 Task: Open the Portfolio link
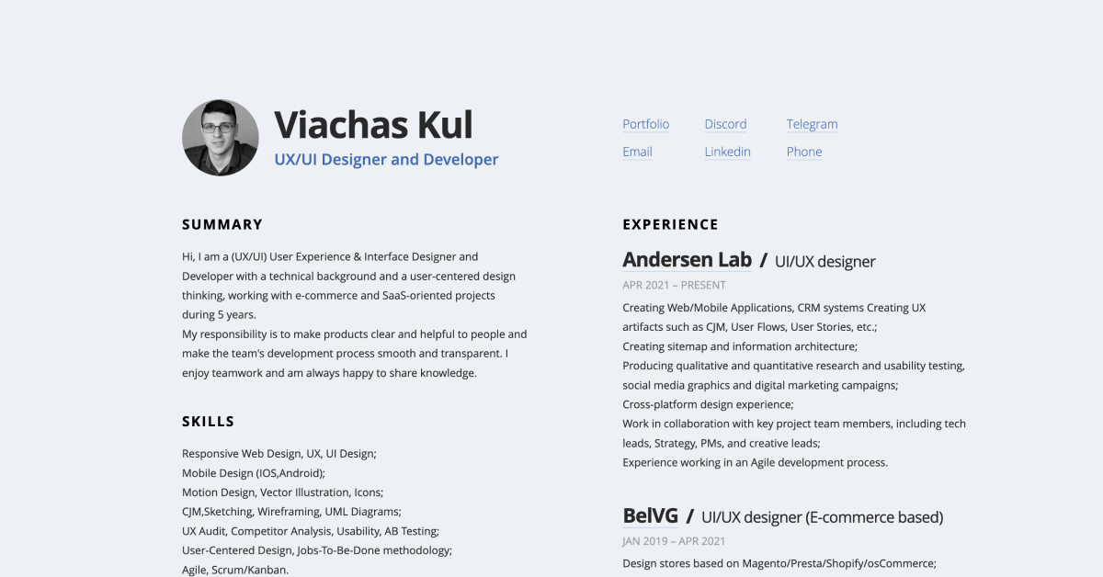[645, 124]
